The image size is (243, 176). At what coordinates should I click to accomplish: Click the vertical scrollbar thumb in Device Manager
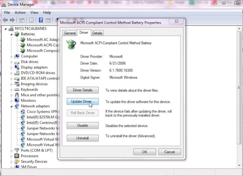tap(239, 88)
